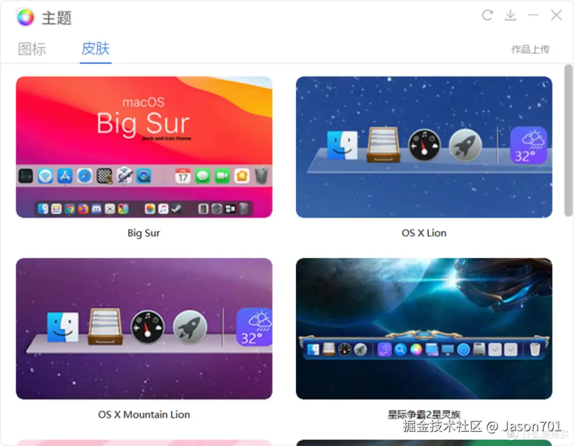Image resolution: width=574 pixels, height=446 pixels.
Task: Click the download icon next to refresh
Action: [510, 15]
